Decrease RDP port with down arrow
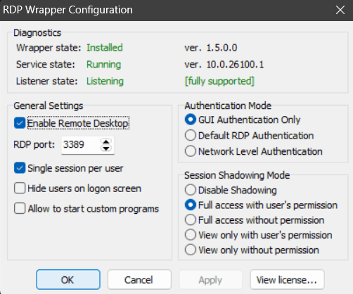The height and width of the screenshot is (294, 353). (x=106, y=148)
